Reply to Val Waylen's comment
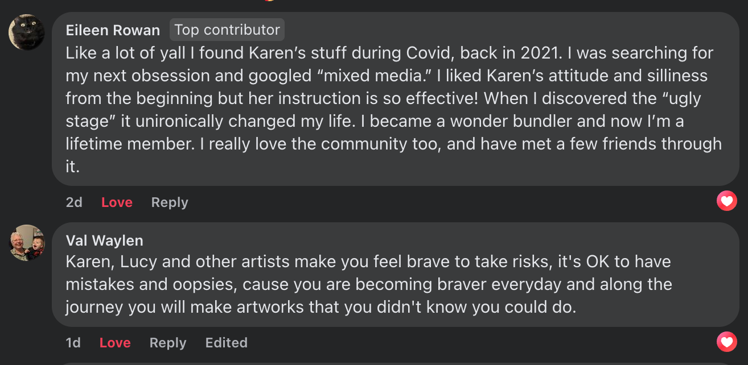Screen dimensions: 748x365 click(168, 343)
